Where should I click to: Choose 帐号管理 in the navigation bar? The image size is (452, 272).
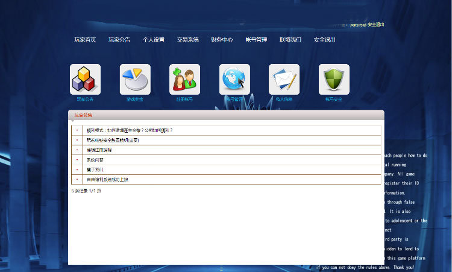256,40
